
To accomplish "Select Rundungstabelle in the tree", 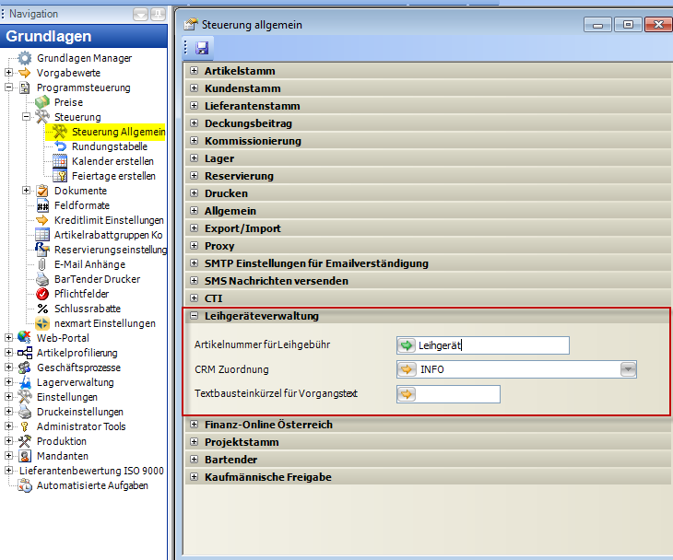I will click(109, 146).
